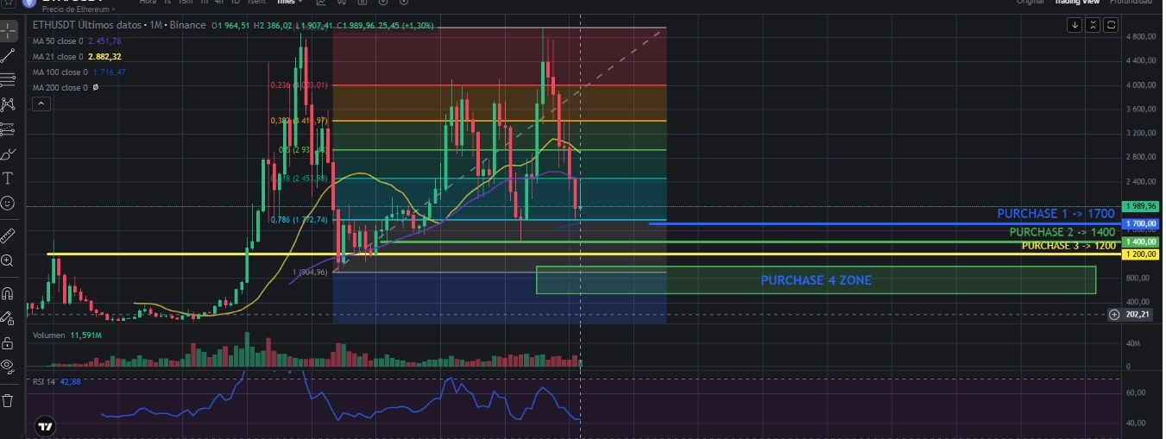Click the plus icon beside 202,21 on price axis

[1115, 314]
